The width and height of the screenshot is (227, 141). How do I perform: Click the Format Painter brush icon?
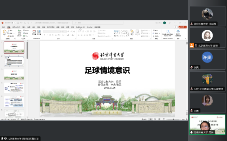[x=8, y=36]
